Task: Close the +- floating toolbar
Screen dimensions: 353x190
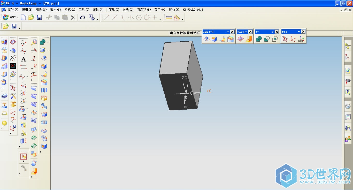Action: tap(277, 32)
